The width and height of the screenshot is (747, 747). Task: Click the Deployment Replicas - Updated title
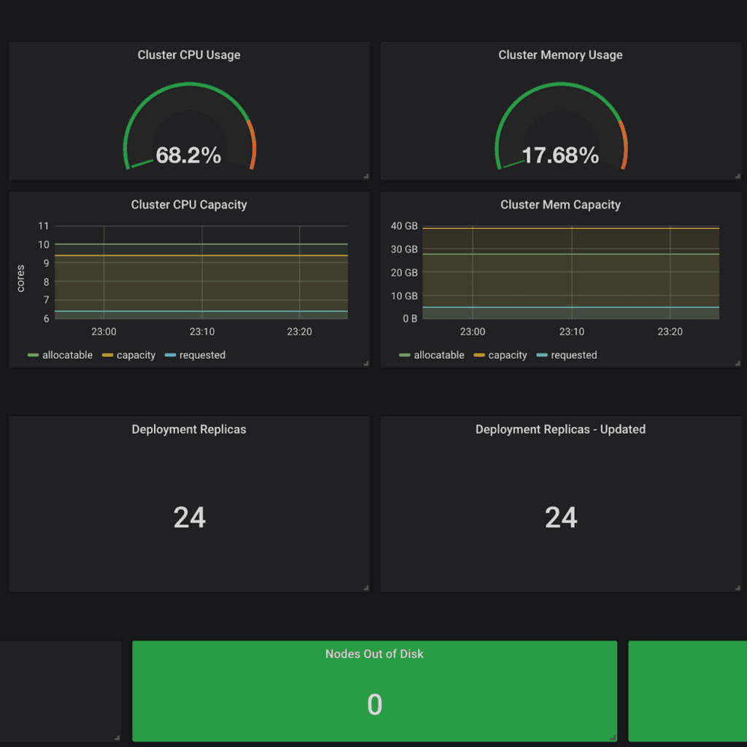(560, 430)
